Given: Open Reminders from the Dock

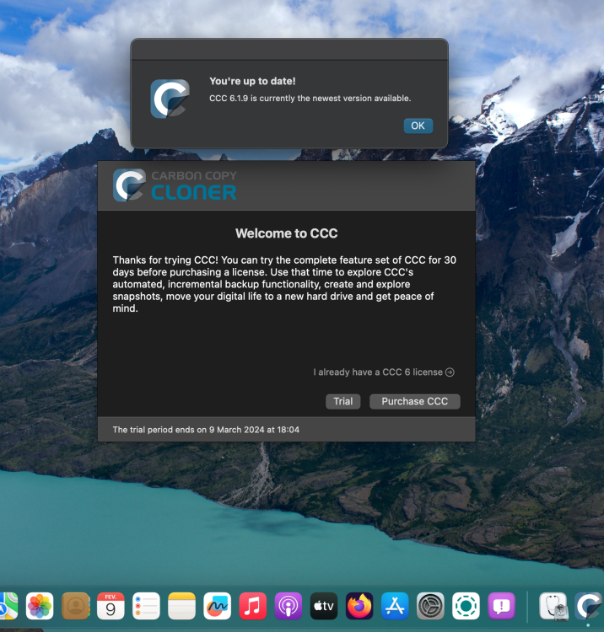Looking at the screenshot, I should click(x=146, y=606).
